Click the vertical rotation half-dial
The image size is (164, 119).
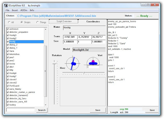pos(93,61)
